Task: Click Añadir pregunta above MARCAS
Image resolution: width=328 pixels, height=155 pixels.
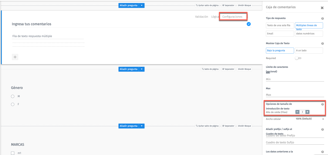Action: pos(128,126)
